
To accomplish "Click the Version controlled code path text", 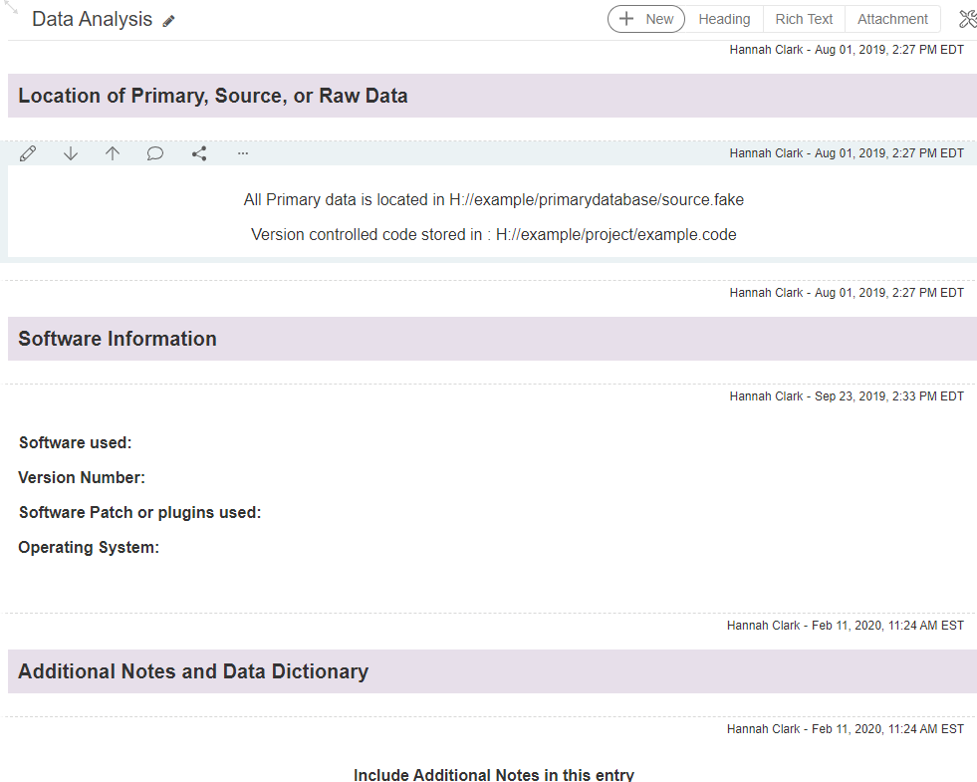I will tap(493, 235).
